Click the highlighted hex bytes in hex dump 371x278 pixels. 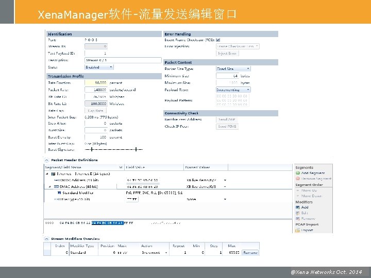pyautogui.click(x=108, y=223)
